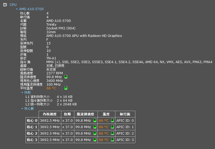Select the 匯流排速度 column header in table
Screen dimensions: 215x149
point(86,114)
